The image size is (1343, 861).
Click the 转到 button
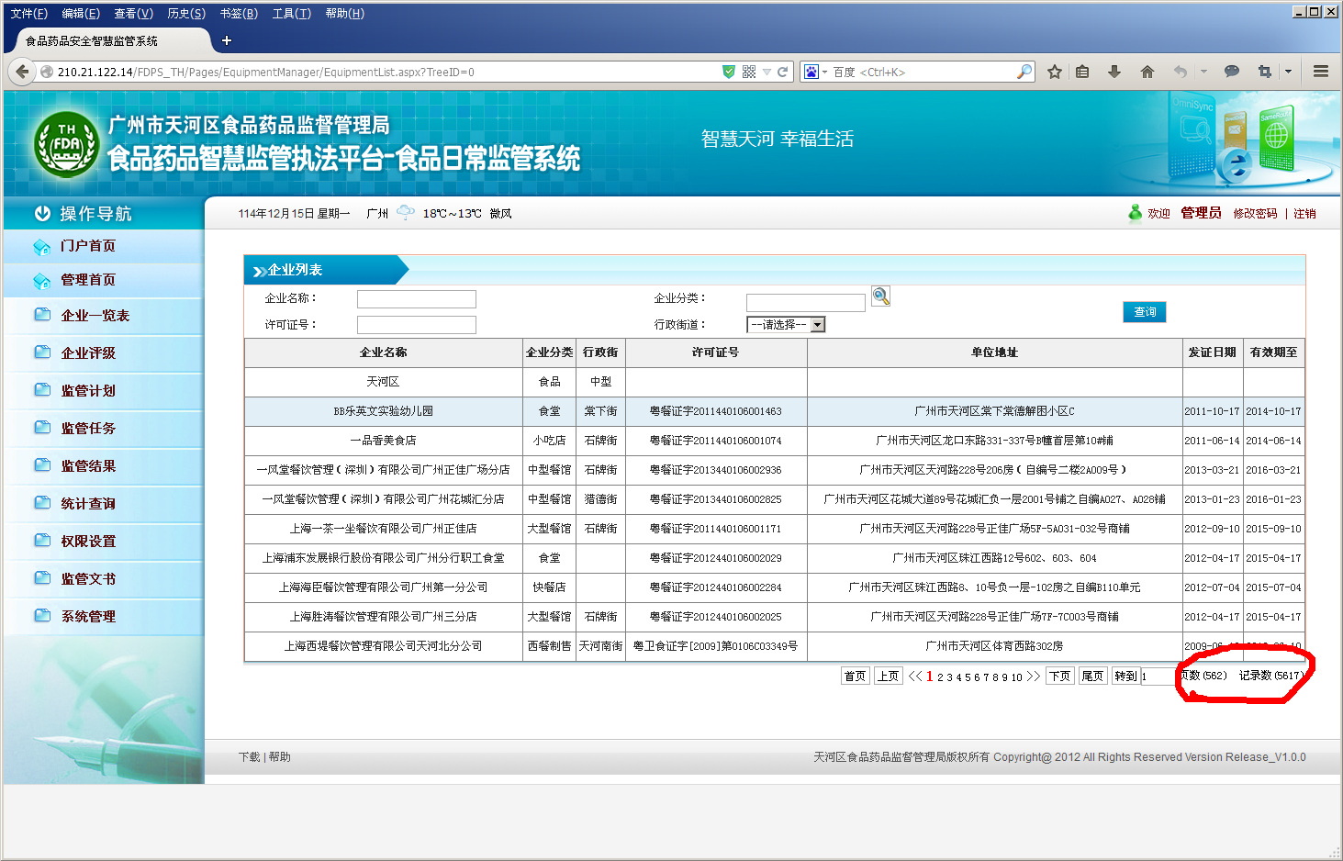point(1125,676)
